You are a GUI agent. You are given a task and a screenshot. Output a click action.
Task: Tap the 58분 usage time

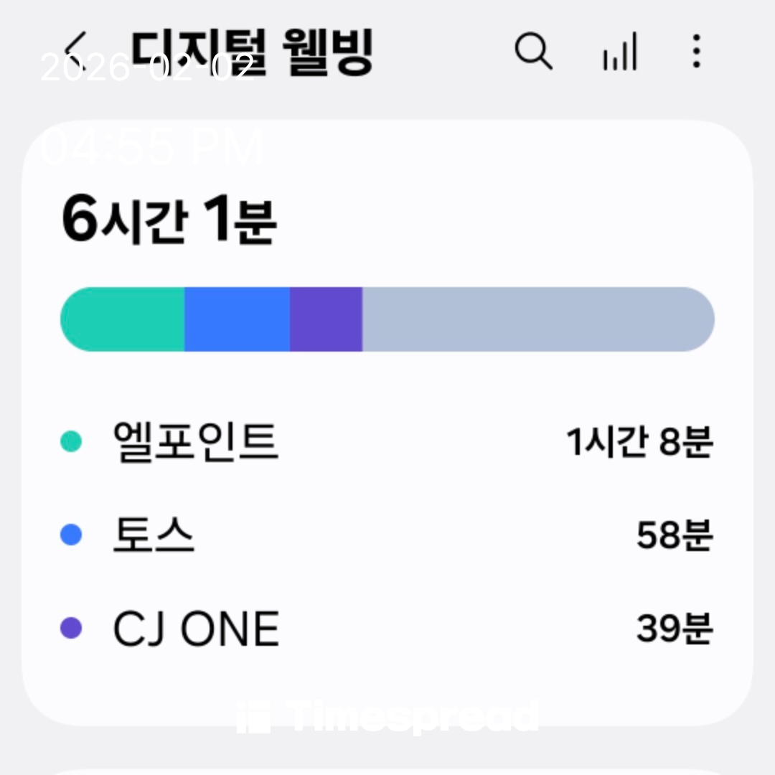(x=674, y=535)
